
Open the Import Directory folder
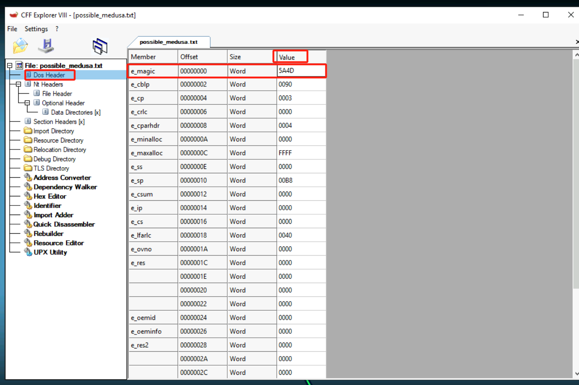[53, 131]
